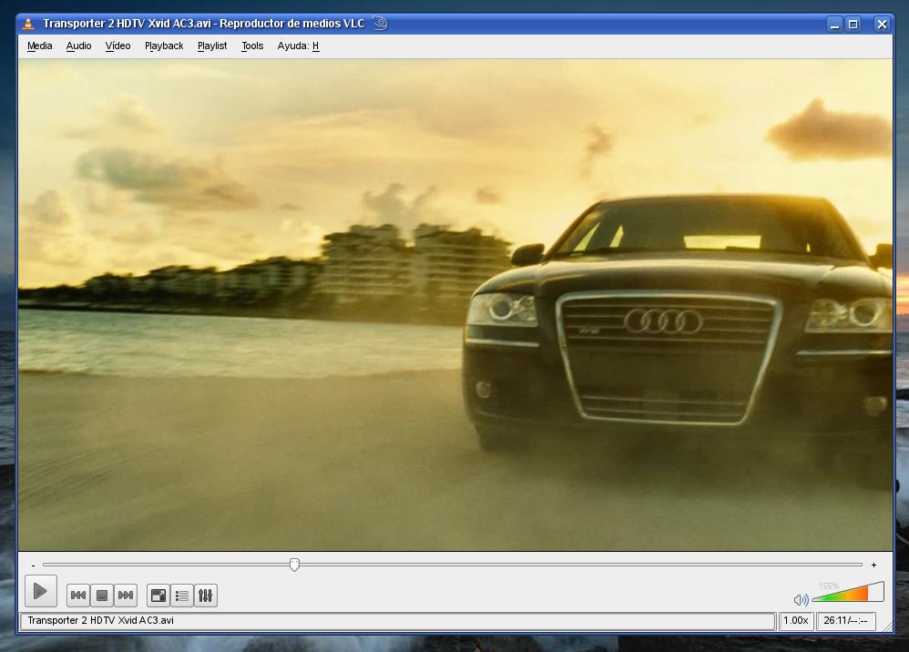
Task: Skip to next media track
Action: click(x=126, y=596)
